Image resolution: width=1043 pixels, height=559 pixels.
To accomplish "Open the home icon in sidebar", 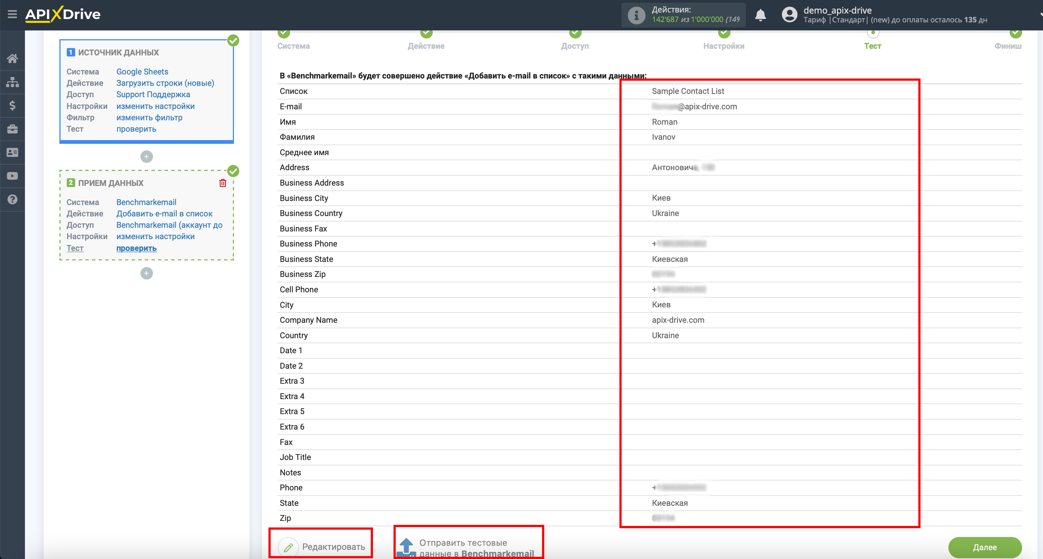I will pos(12,59).
